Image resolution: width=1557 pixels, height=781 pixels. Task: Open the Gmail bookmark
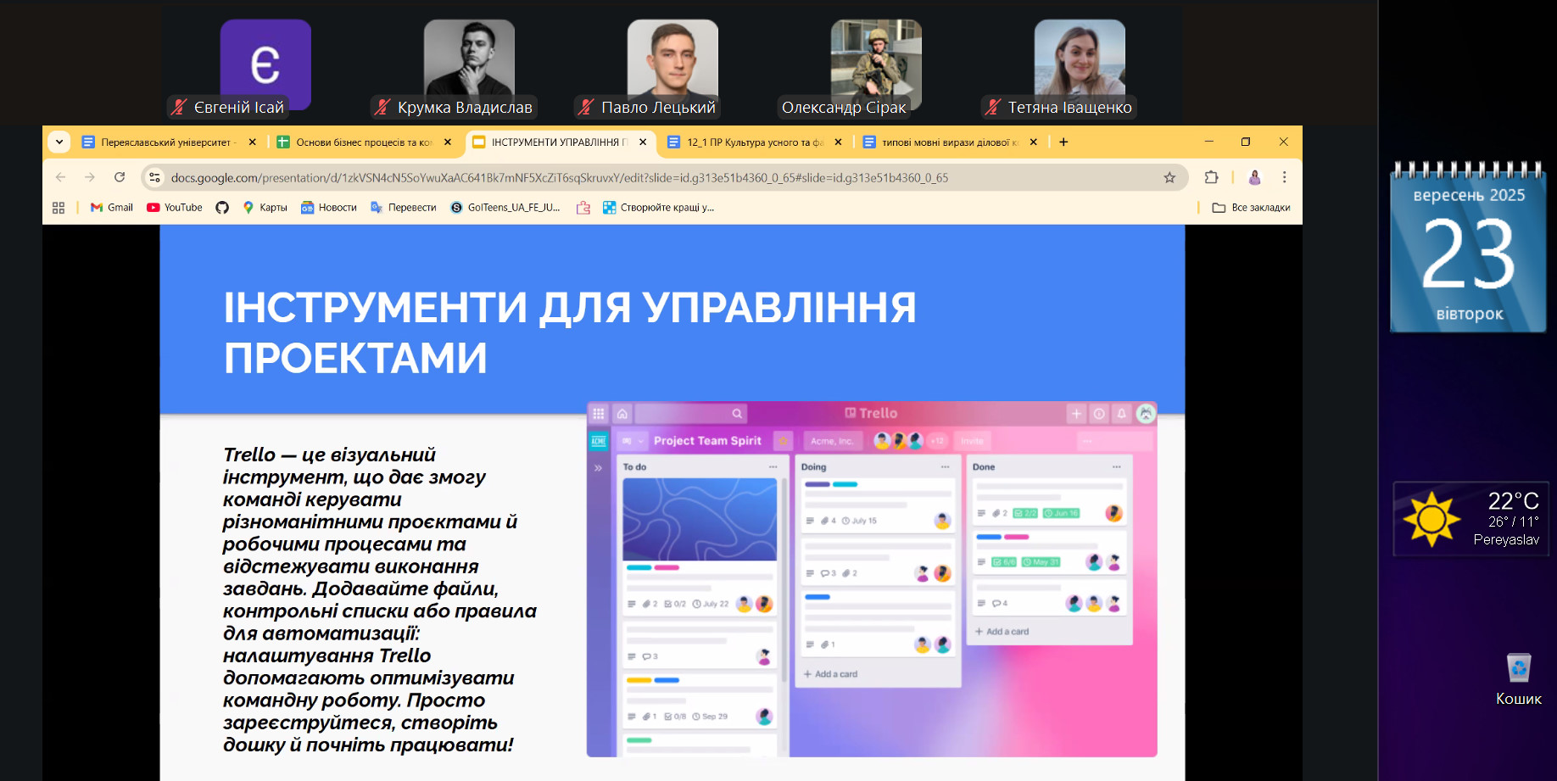112,208
